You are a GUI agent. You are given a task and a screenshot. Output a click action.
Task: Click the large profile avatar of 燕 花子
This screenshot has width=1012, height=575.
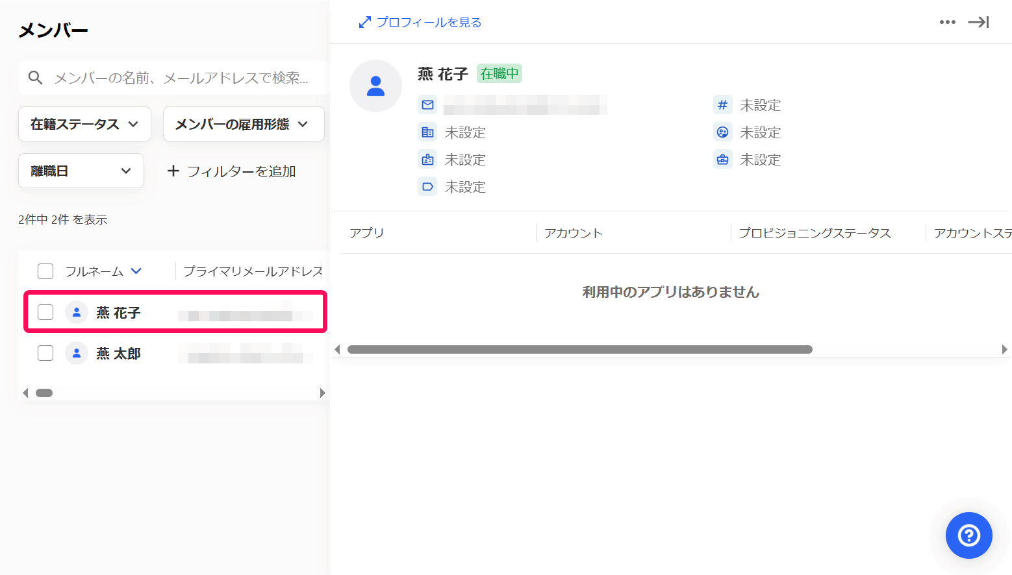375,86
